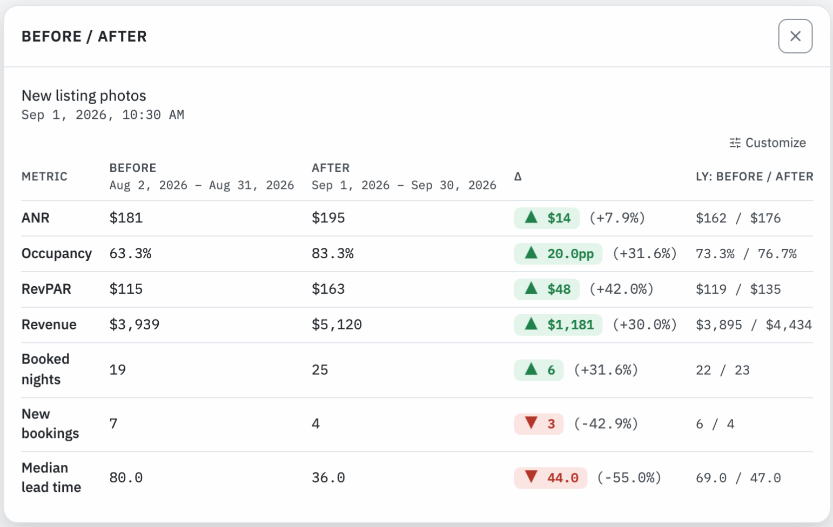This screenshot has width=833, height=527.
Task: Click the Median lead time 44.0 decrease badge
Action: pyautogui.click(x=550, y=478)
